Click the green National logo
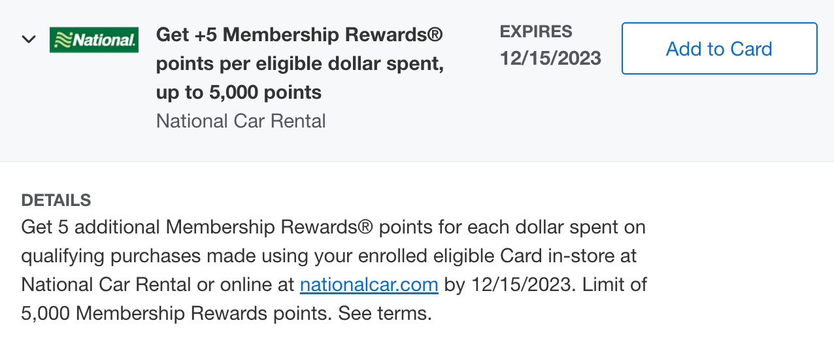This screenshot has height=344, width=834. pyautogui.click(x=94, y=40)
